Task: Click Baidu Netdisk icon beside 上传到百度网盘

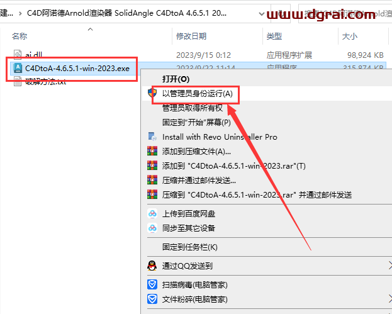Action: (x=152, y=213)
